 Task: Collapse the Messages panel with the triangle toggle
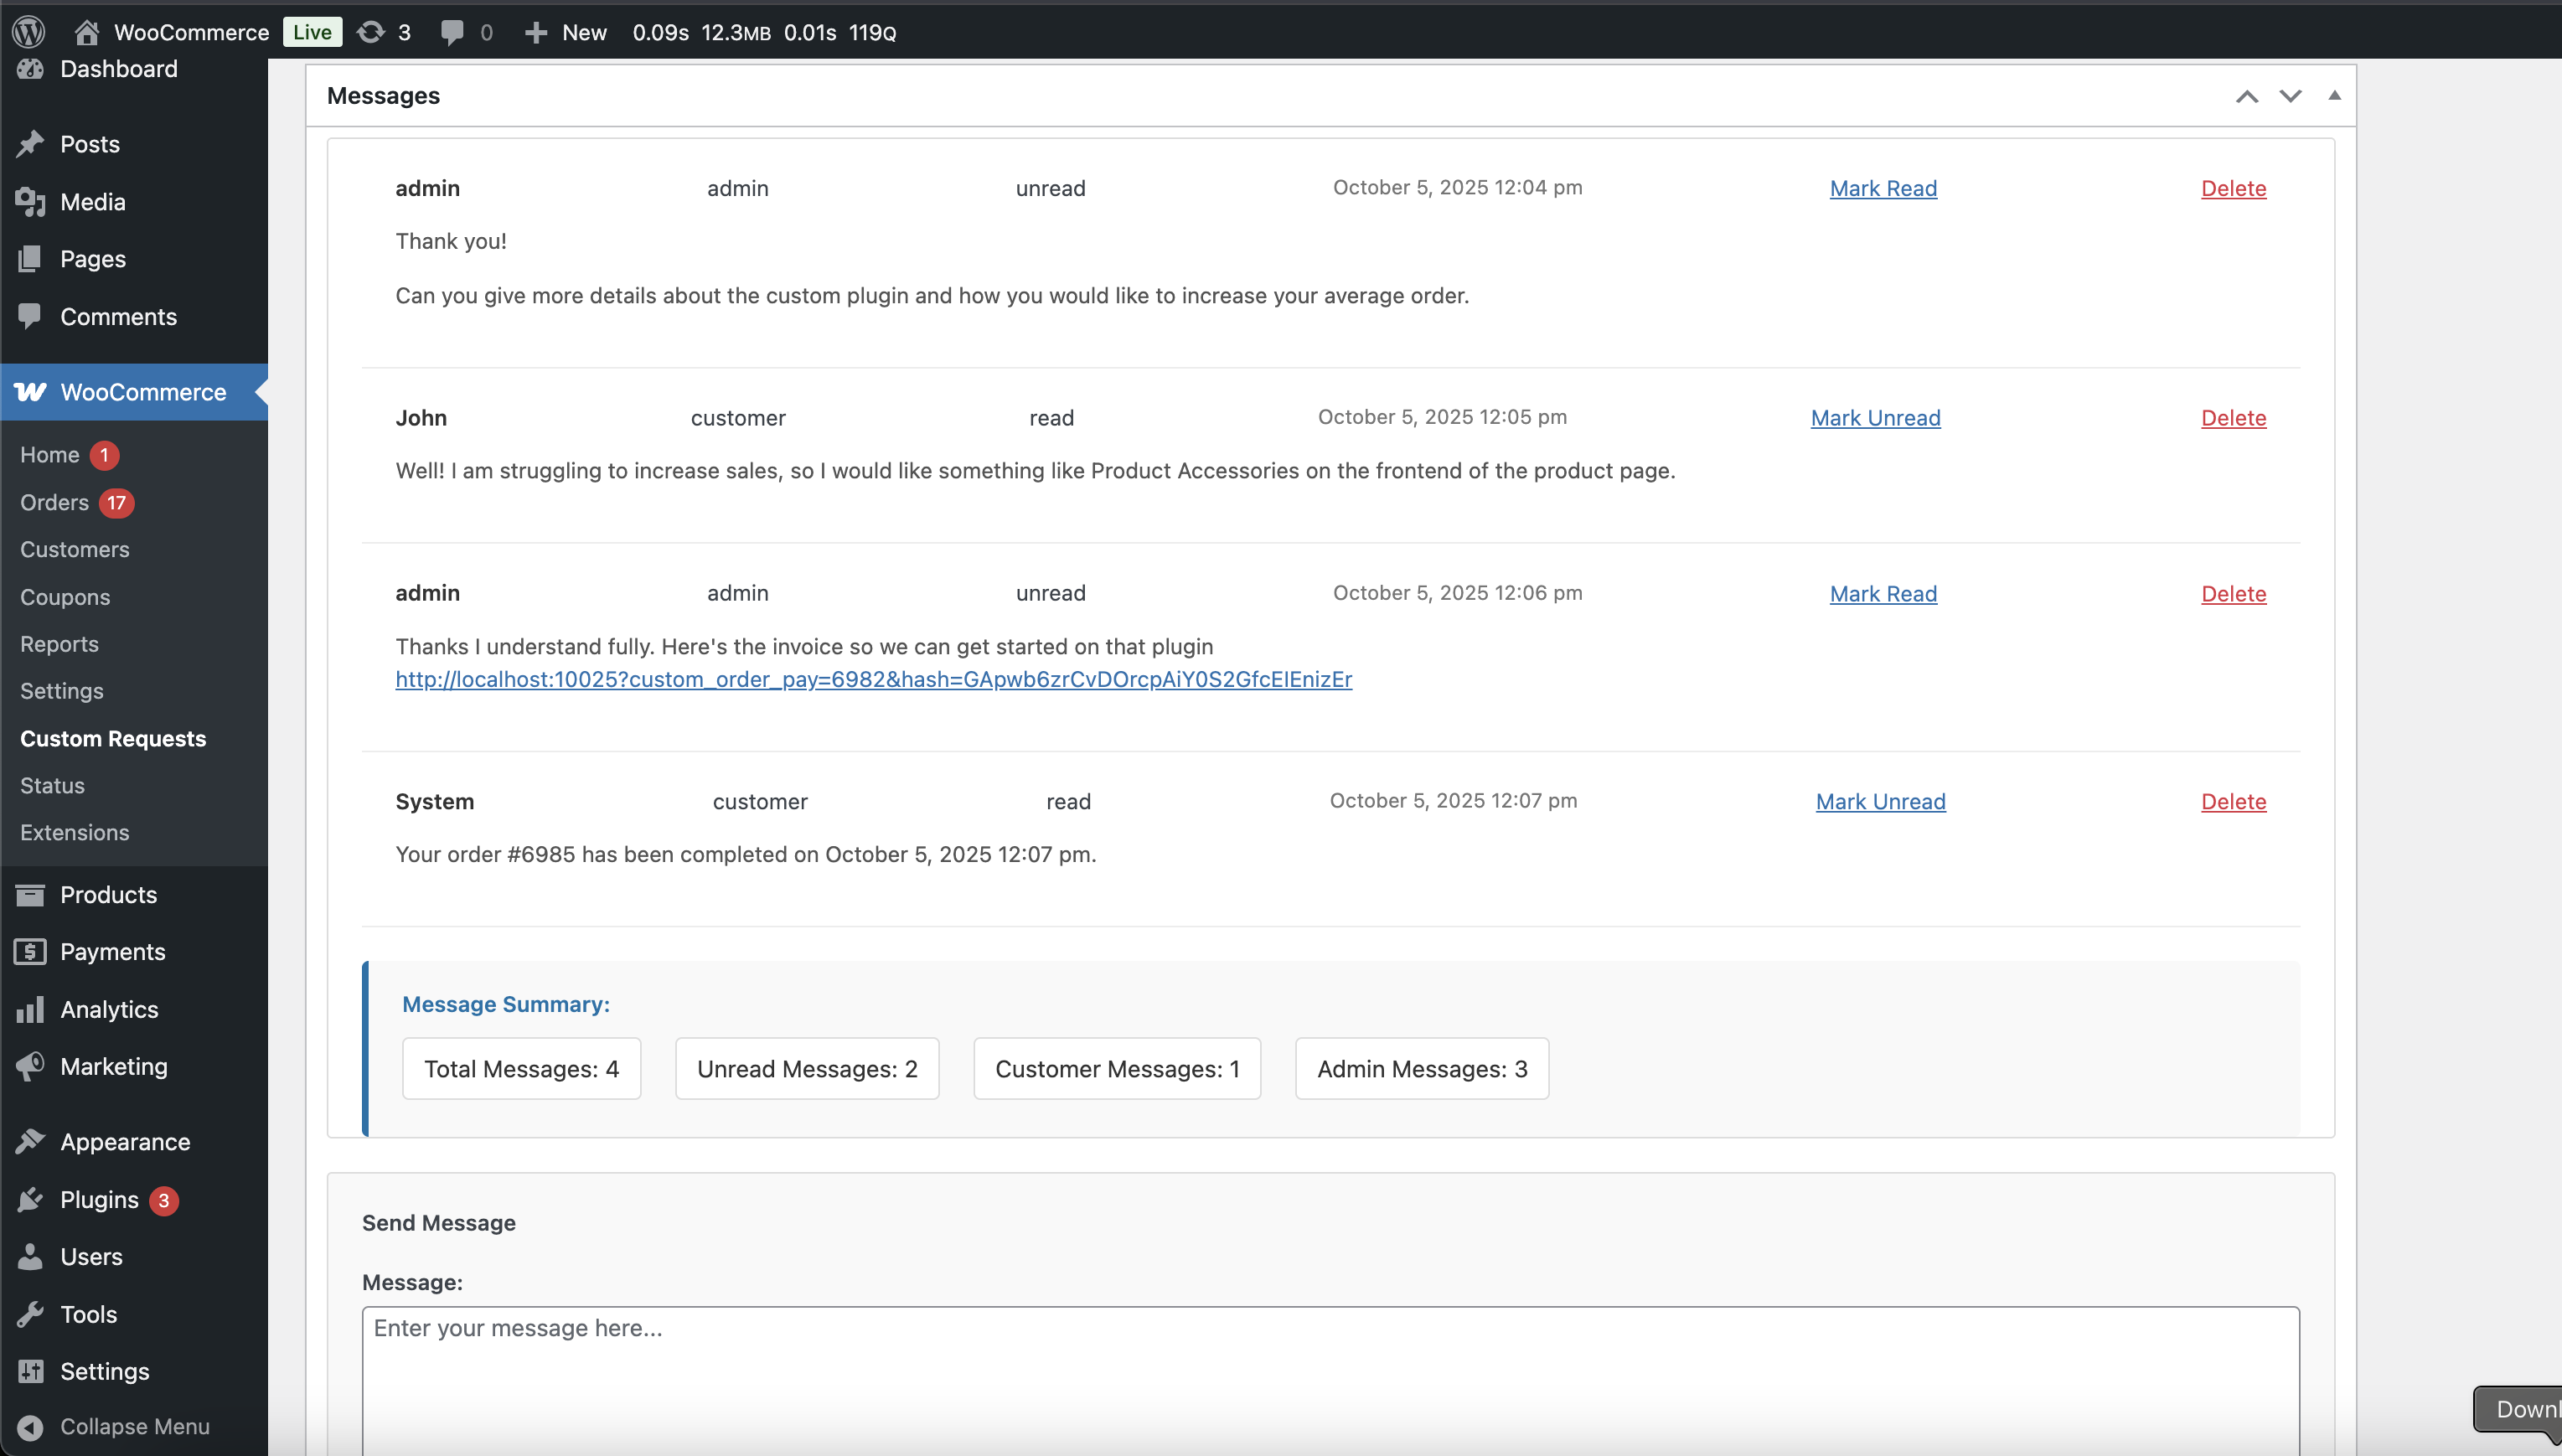click(2334, 96)
